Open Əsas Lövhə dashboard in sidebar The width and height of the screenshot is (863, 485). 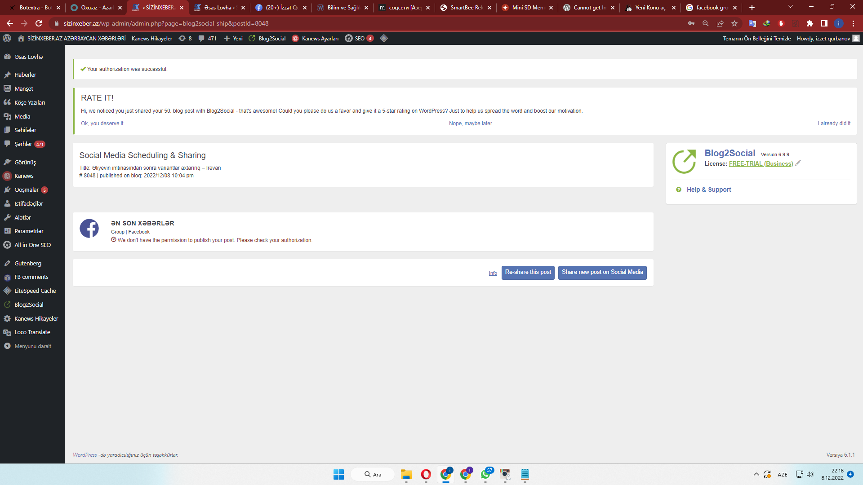(28, 57)
